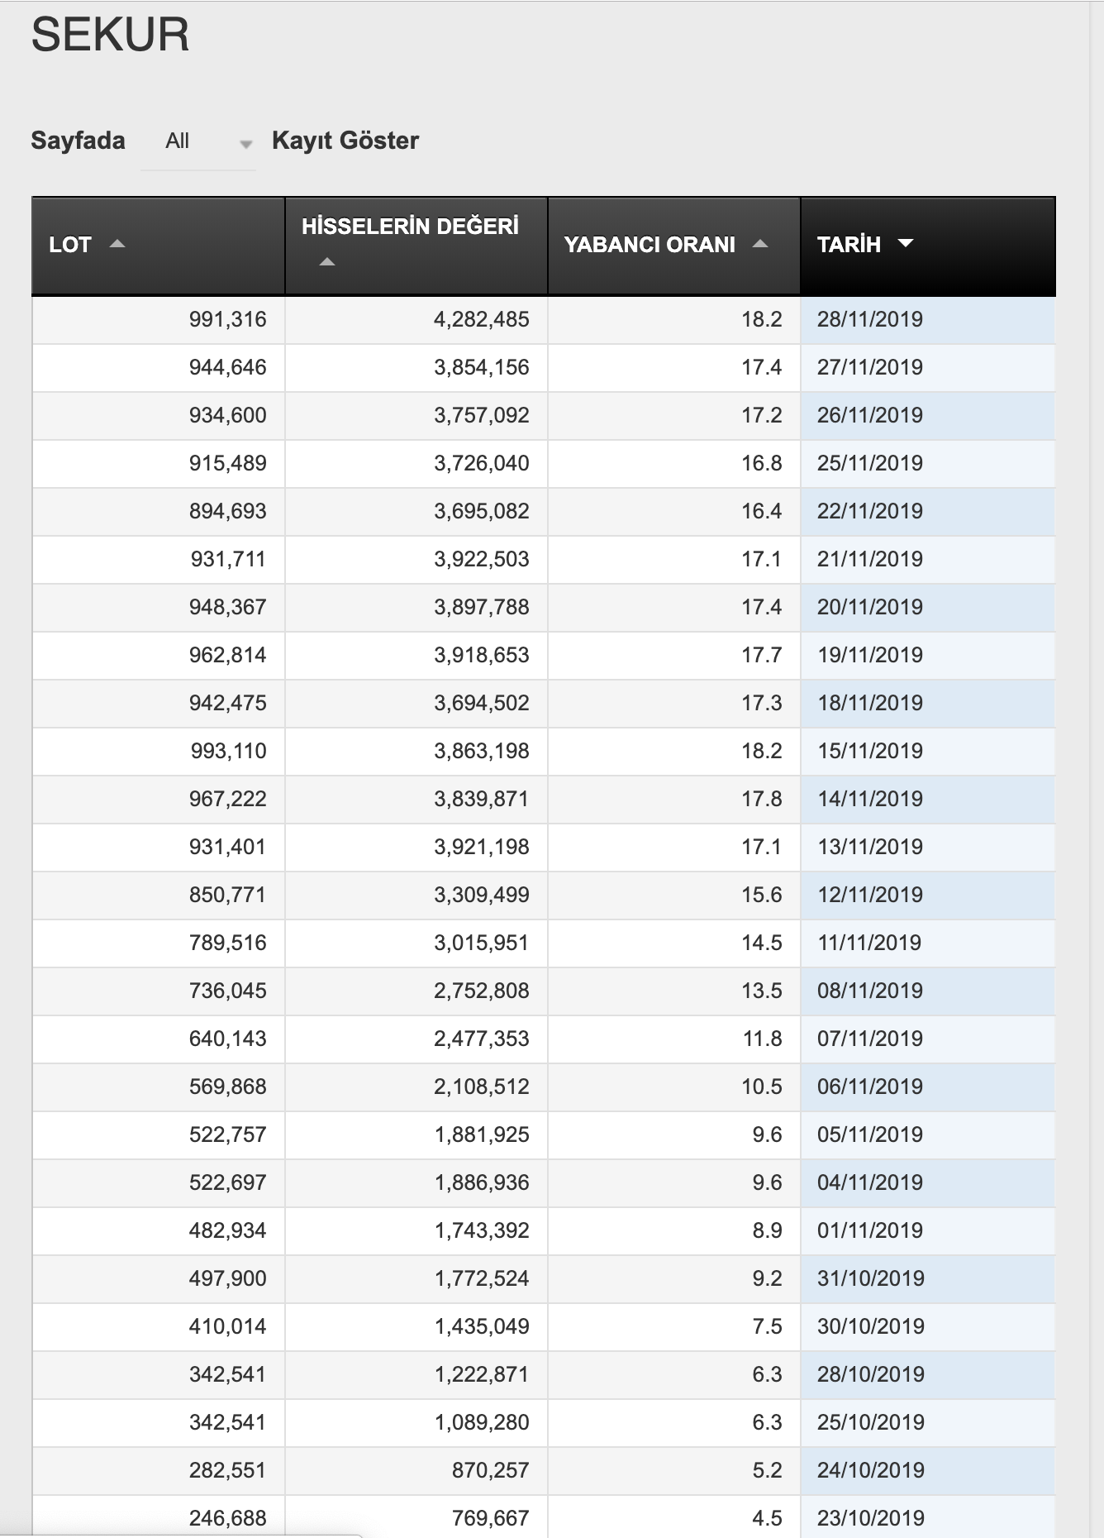Click lot value 915,489
Viewport: 1104px width, 1538px height.
pos(228,464)
